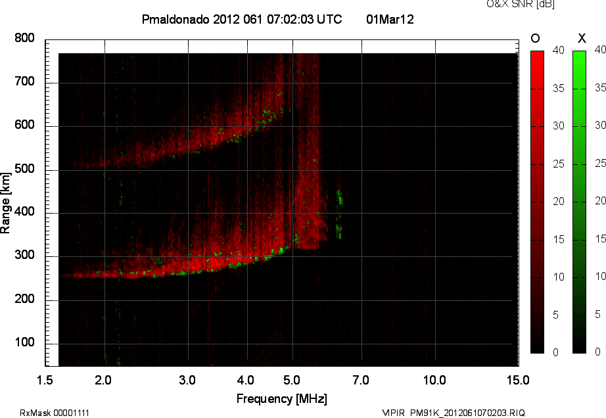Click the 1.5 MHz frequency axis label
The image size is (606, 418).
pyautogui.click(x=45, y=380)
